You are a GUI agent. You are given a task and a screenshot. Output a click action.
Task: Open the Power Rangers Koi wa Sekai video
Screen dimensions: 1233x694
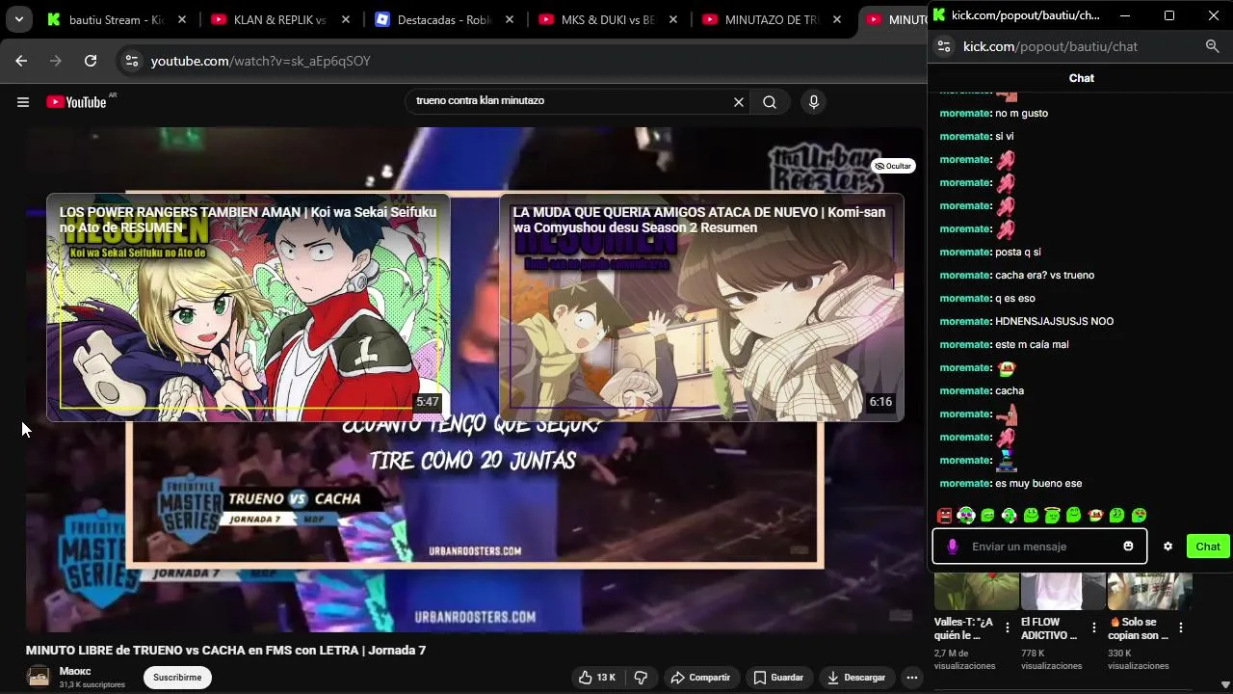point(249,307)
